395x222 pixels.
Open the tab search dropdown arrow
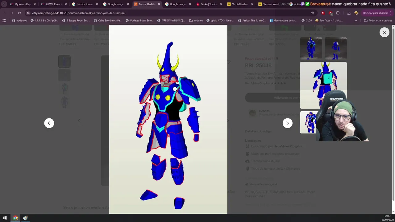(x=4, y=4)
